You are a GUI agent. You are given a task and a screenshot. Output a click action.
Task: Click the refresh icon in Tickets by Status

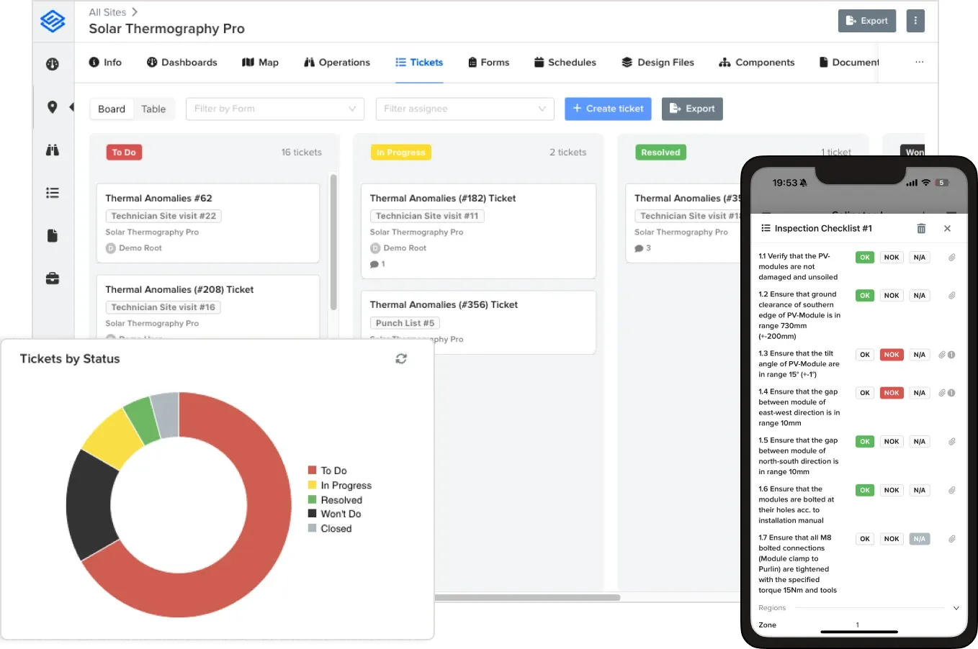pyautogui.click(x=401, y=358)
